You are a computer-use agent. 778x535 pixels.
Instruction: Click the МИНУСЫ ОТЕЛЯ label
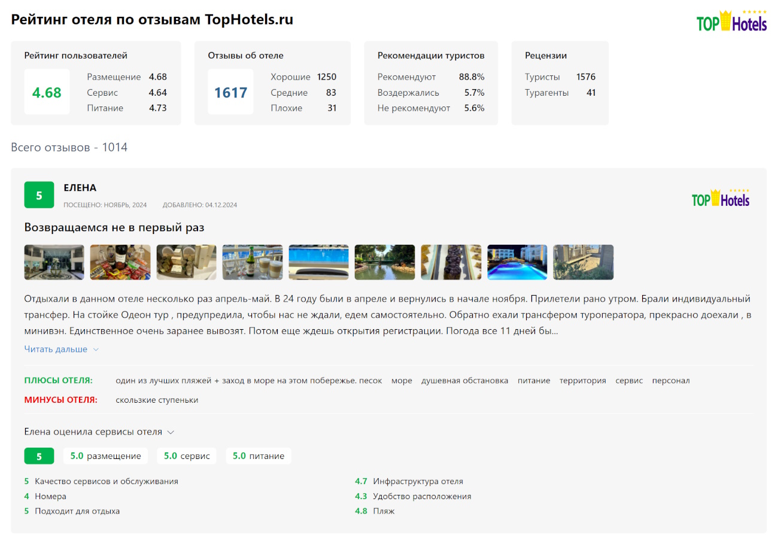coord(60,400)
